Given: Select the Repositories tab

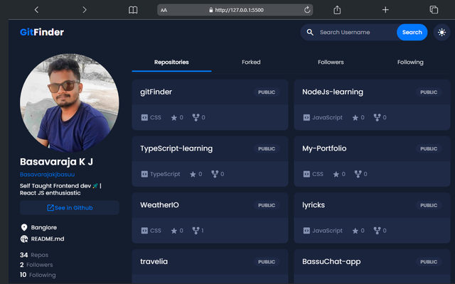Looking at the screenshot, I should tap(171, 62).
